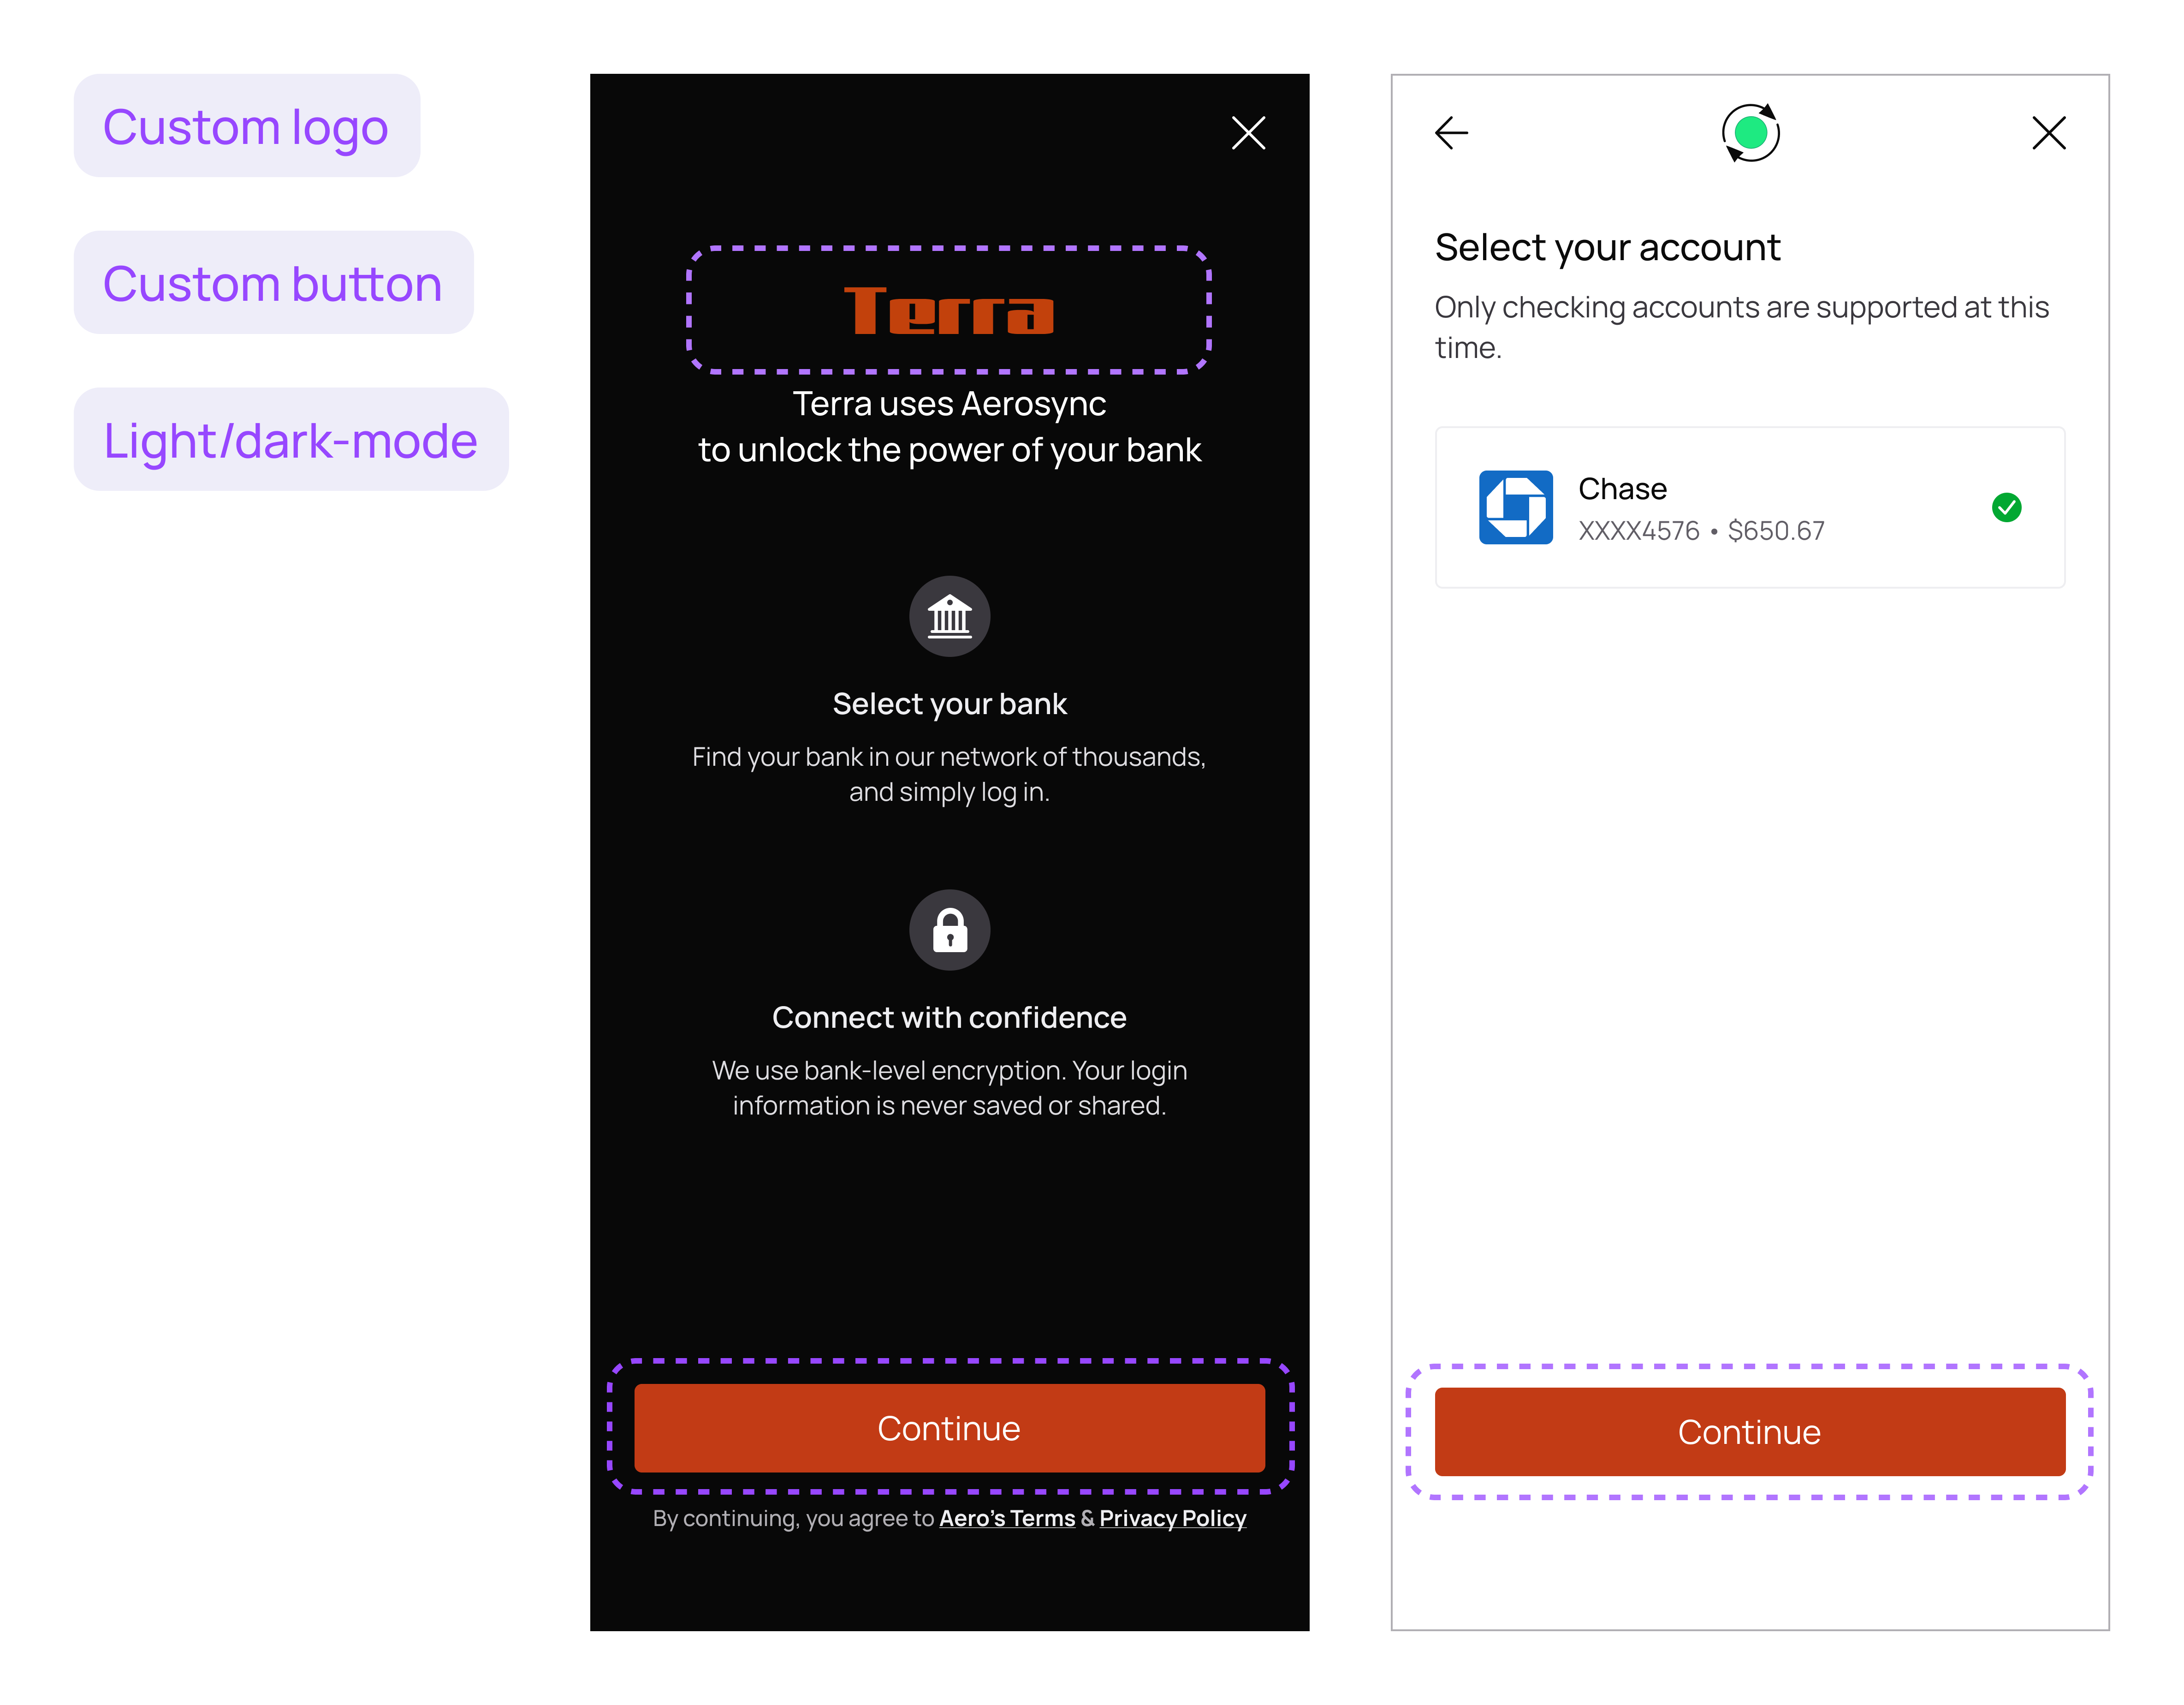Click the Connect with confidence heading

(949, 1018)
